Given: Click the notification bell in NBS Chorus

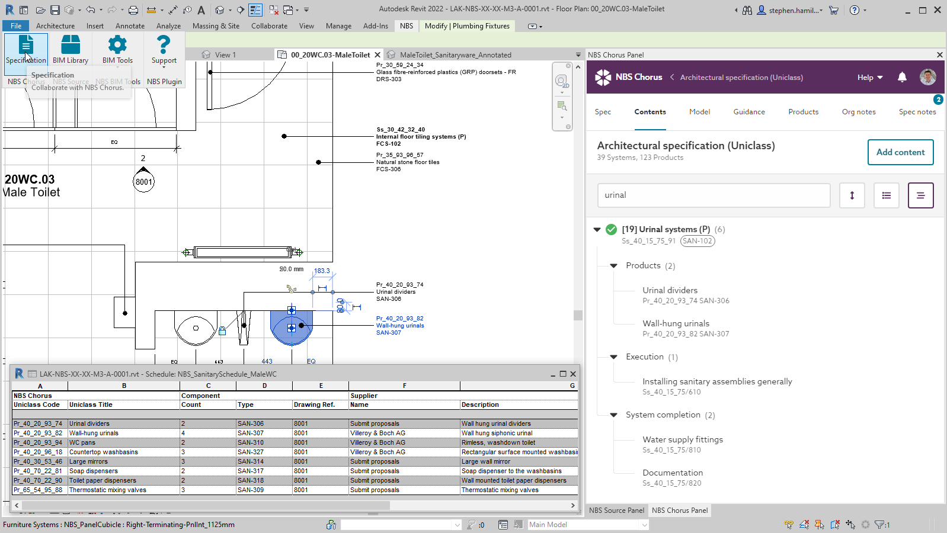Looking at the screenshot, I should 902,77.
